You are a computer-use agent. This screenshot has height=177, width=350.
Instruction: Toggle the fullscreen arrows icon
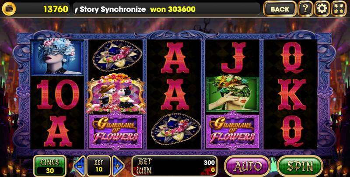[339, 9]
